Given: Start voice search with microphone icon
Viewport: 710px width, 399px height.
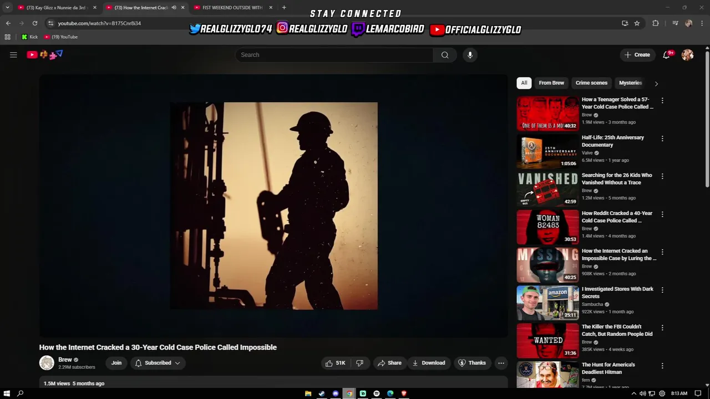Looking at the screenshot, I should click(470, 55).
